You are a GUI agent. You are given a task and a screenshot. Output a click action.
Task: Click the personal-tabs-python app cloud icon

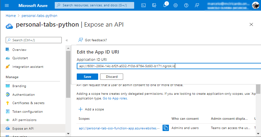pos(9,26)
